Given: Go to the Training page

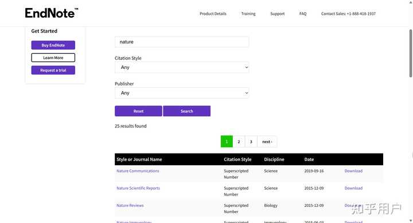Looking at the screenshot, I should click(248, 14).
